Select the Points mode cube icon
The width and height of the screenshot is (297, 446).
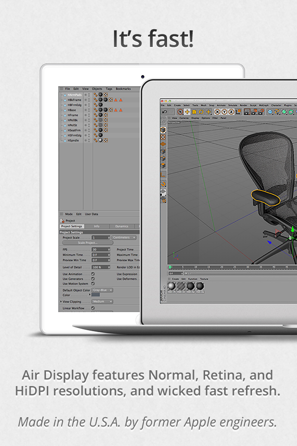click(163, 151)
